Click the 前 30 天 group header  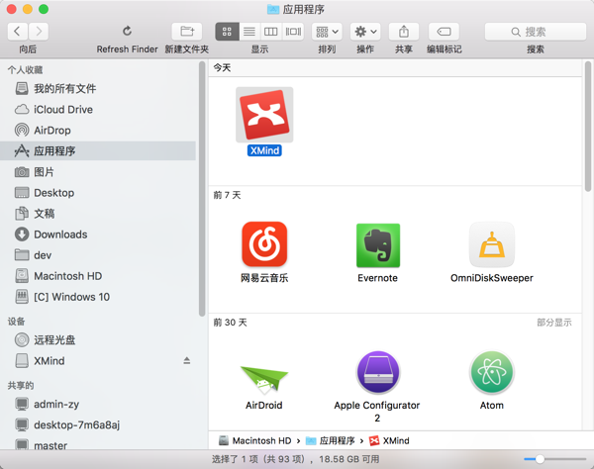coord(230,323)
